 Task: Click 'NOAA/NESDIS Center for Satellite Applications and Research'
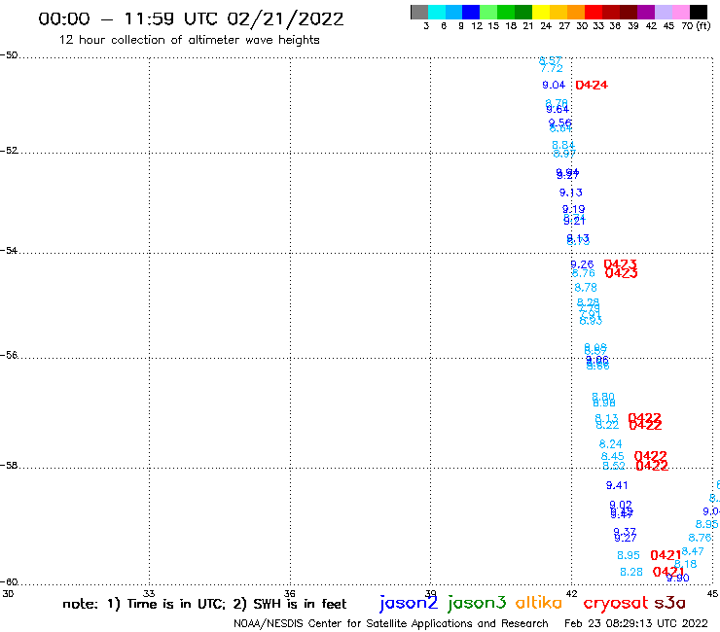tap(391, 623)
